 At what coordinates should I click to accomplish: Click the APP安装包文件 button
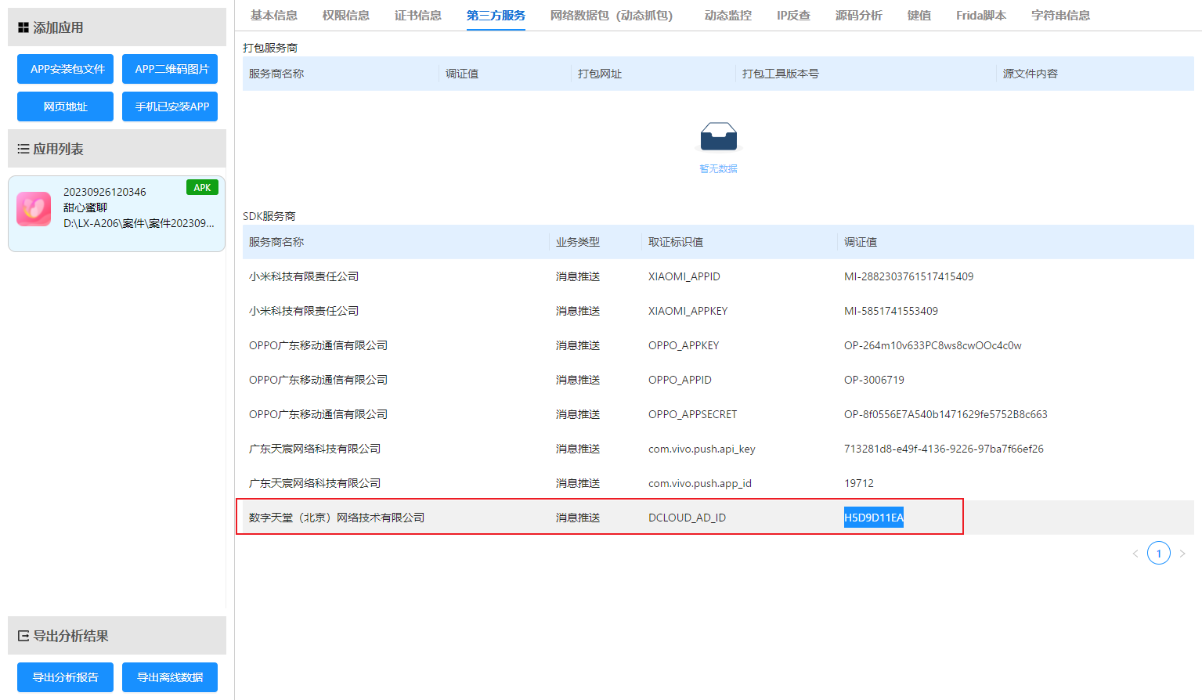(66, 69)
